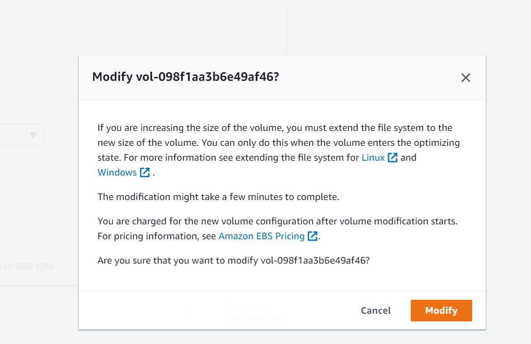
Task: Expand the dropdown arrow behind the dialog
Action: (x=32, y=135)
